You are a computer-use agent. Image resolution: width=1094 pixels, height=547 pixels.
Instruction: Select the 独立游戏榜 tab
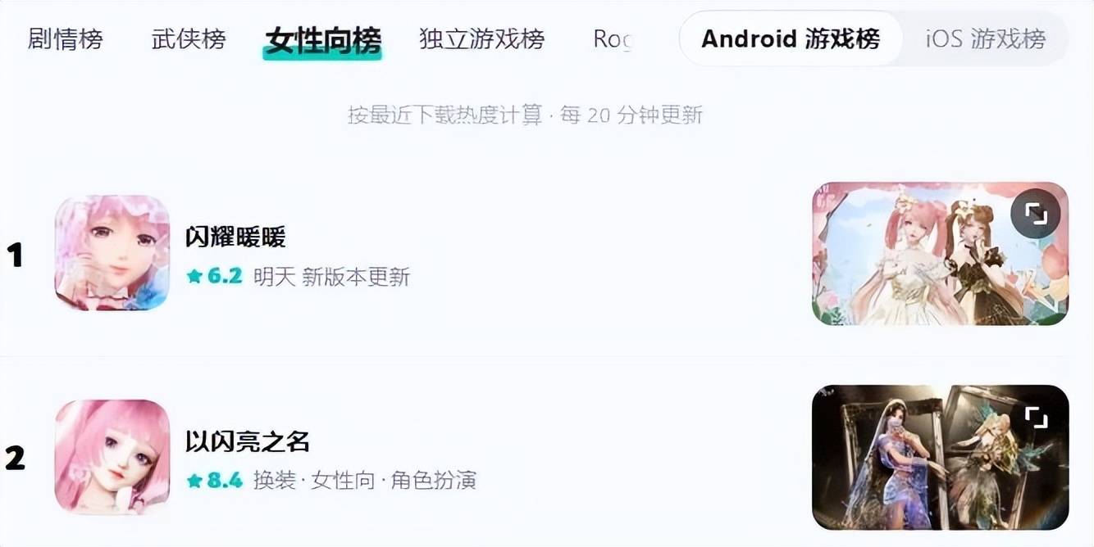tap(482, 38)
